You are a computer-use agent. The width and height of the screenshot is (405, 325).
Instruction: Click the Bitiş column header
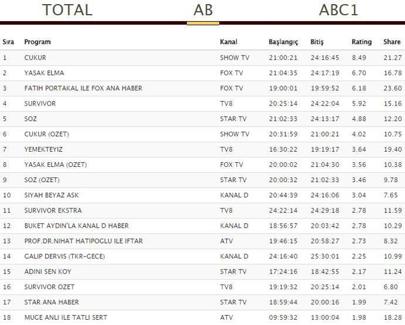(x=317, y=42)
